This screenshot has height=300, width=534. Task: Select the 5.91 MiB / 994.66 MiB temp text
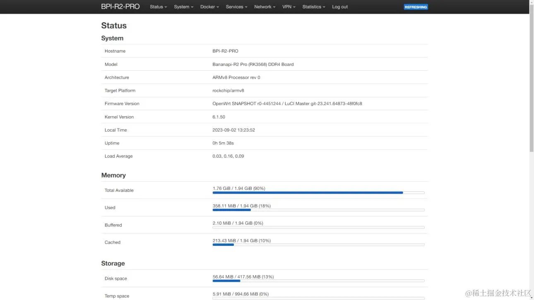pos(241,294)
